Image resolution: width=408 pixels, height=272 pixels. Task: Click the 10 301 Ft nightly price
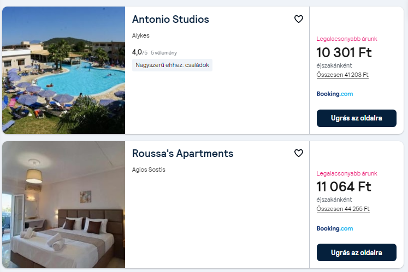point(344,53)
